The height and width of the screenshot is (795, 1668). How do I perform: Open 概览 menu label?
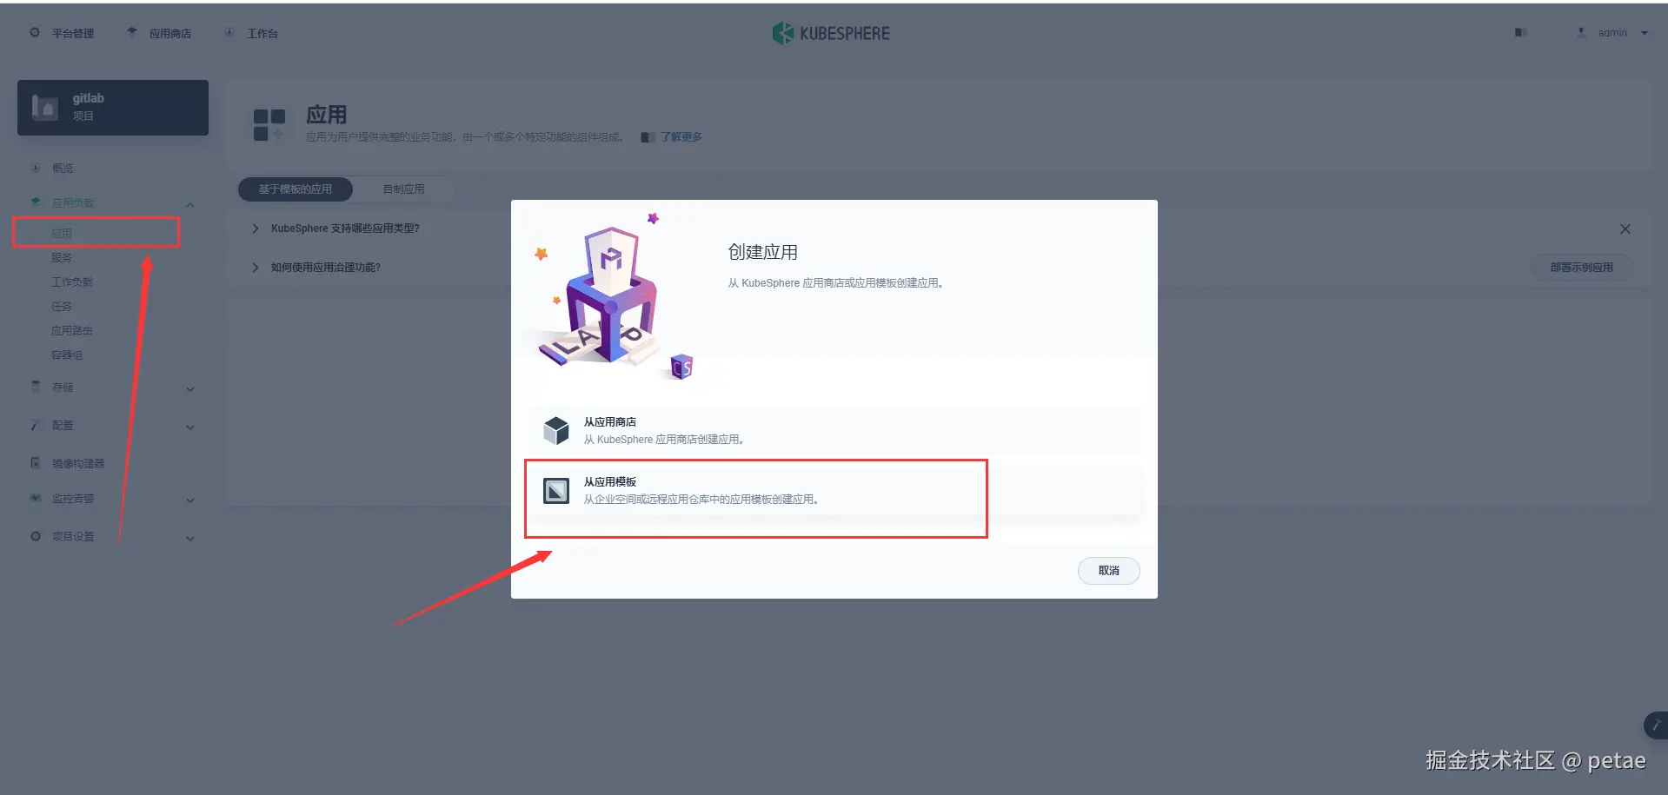(x=63, y=168)
